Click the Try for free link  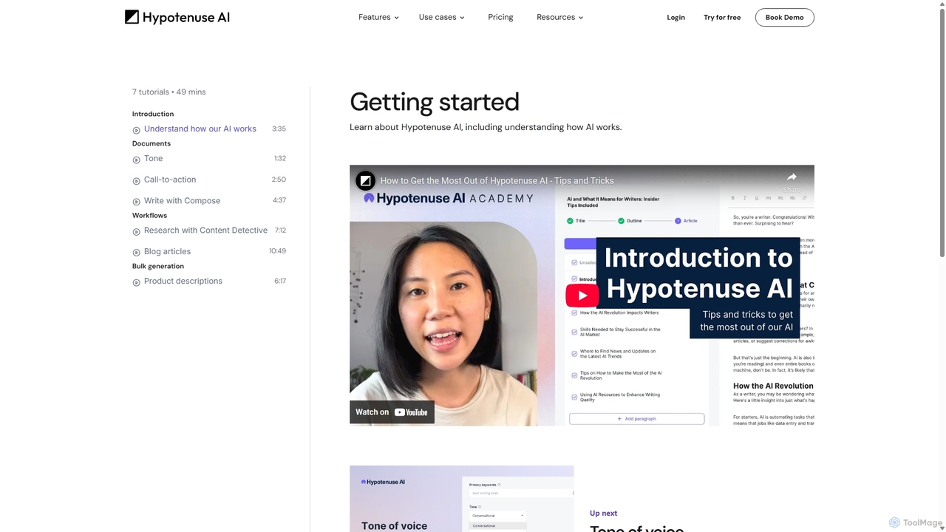[722, 17]
